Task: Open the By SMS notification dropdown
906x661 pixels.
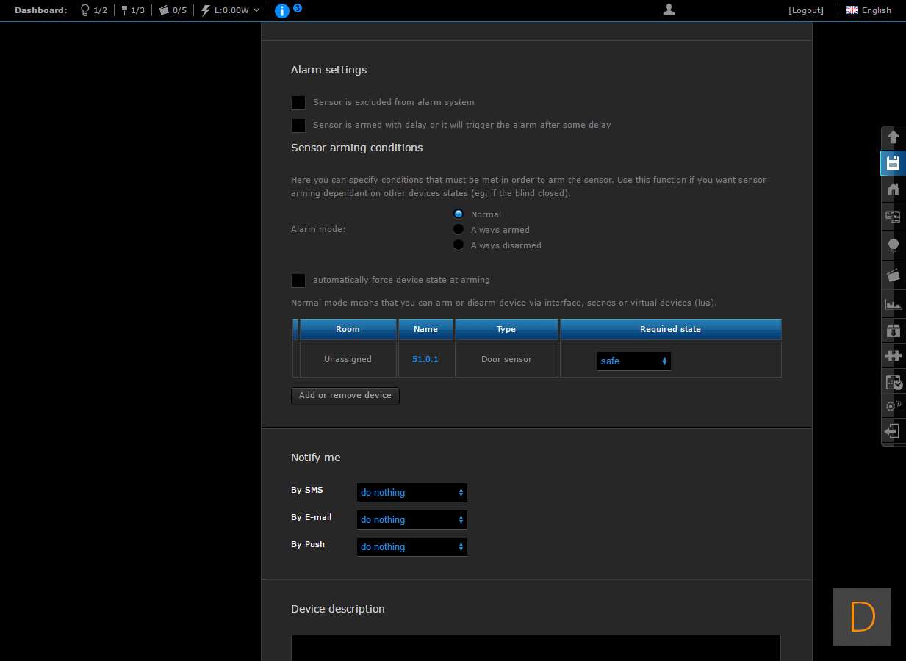Action: (411, 493)
